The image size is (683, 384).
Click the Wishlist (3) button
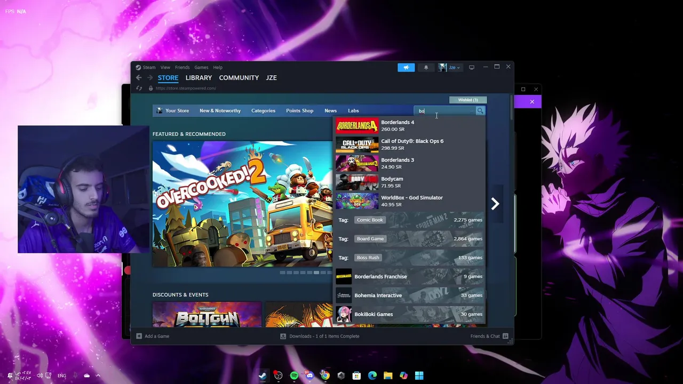pyautogui.click(x=468, y=100)
